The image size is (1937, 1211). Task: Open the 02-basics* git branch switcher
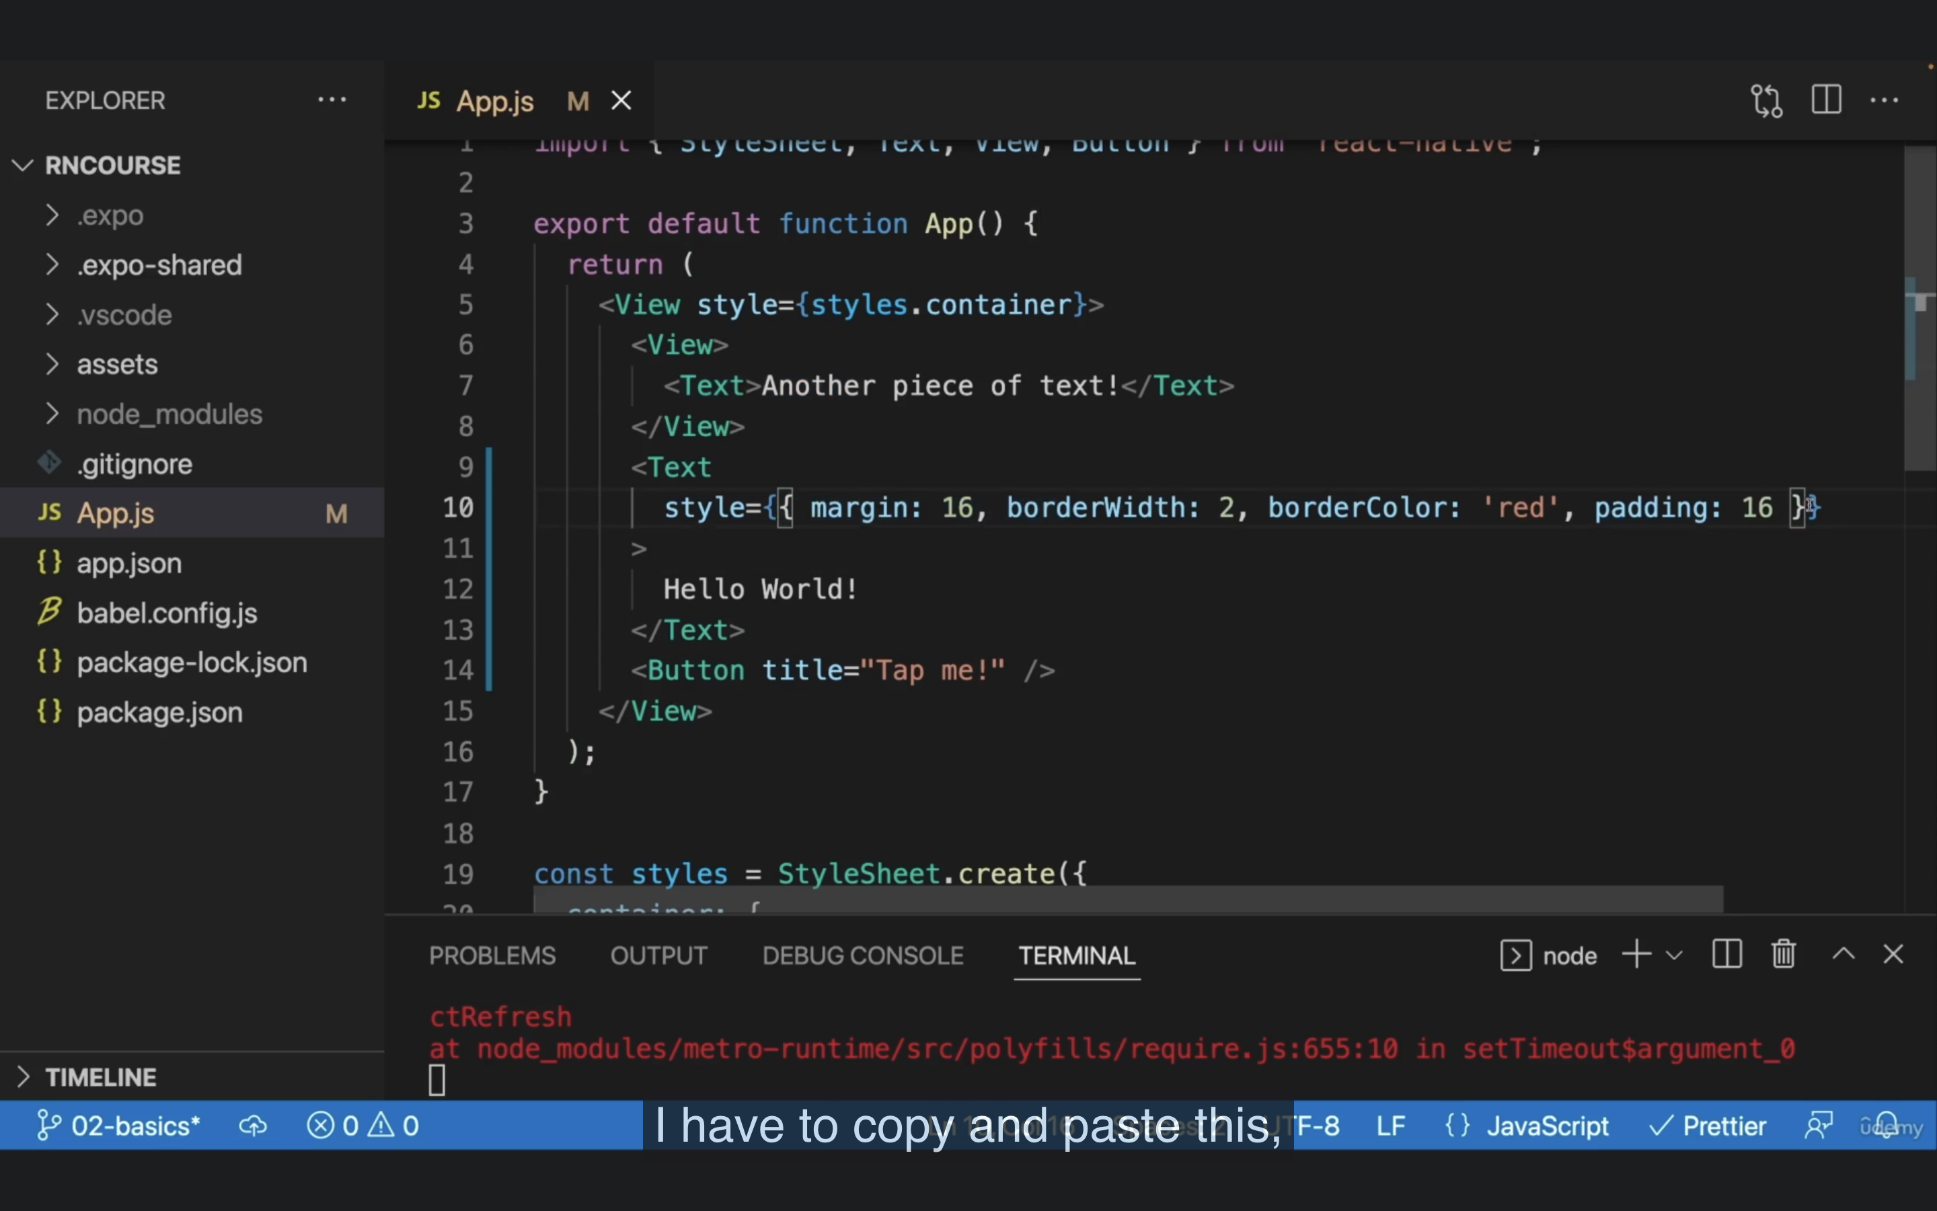point(118,1126)
